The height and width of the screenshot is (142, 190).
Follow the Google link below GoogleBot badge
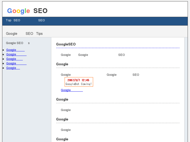pos(72,90)
